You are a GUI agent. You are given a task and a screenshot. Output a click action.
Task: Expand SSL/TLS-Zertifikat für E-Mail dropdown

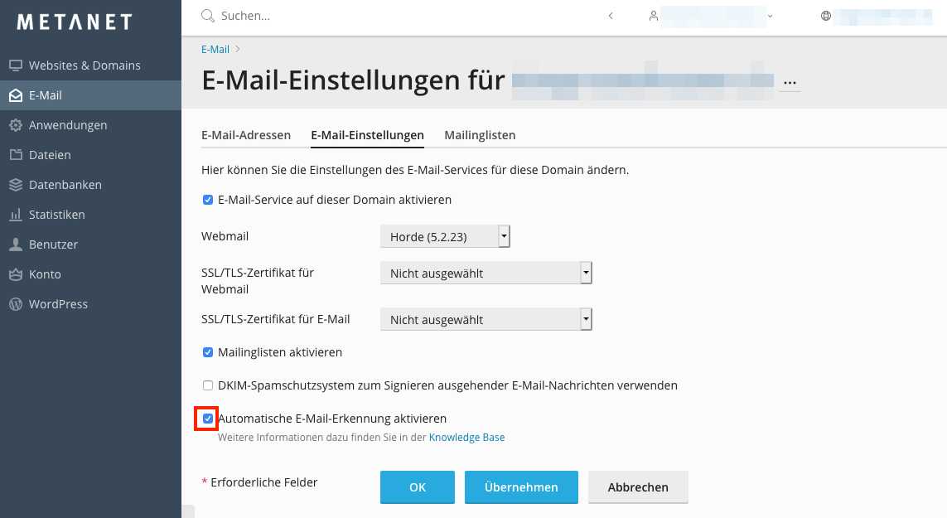click(x=486, y=319)
